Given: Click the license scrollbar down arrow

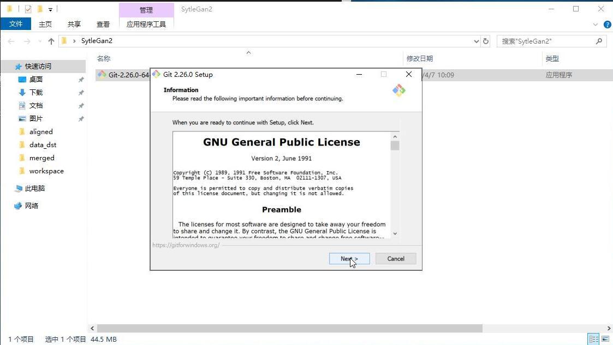Looking at the screenshot, I should pos(395,233).
